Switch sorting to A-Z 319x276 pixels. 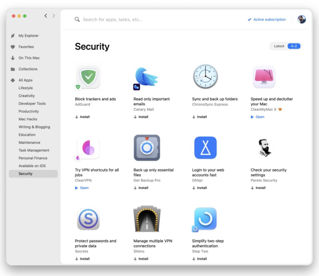click(x=294, y=46)
